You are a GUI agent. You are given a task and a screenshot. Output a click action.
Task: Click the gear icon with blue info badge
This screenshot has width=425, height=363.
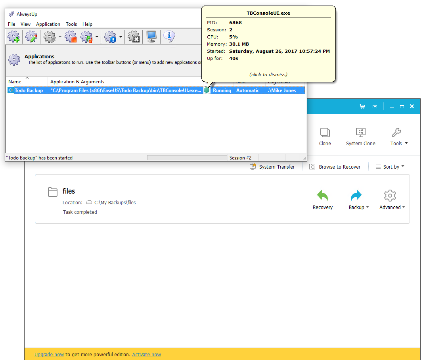click(x=110, y=36)
